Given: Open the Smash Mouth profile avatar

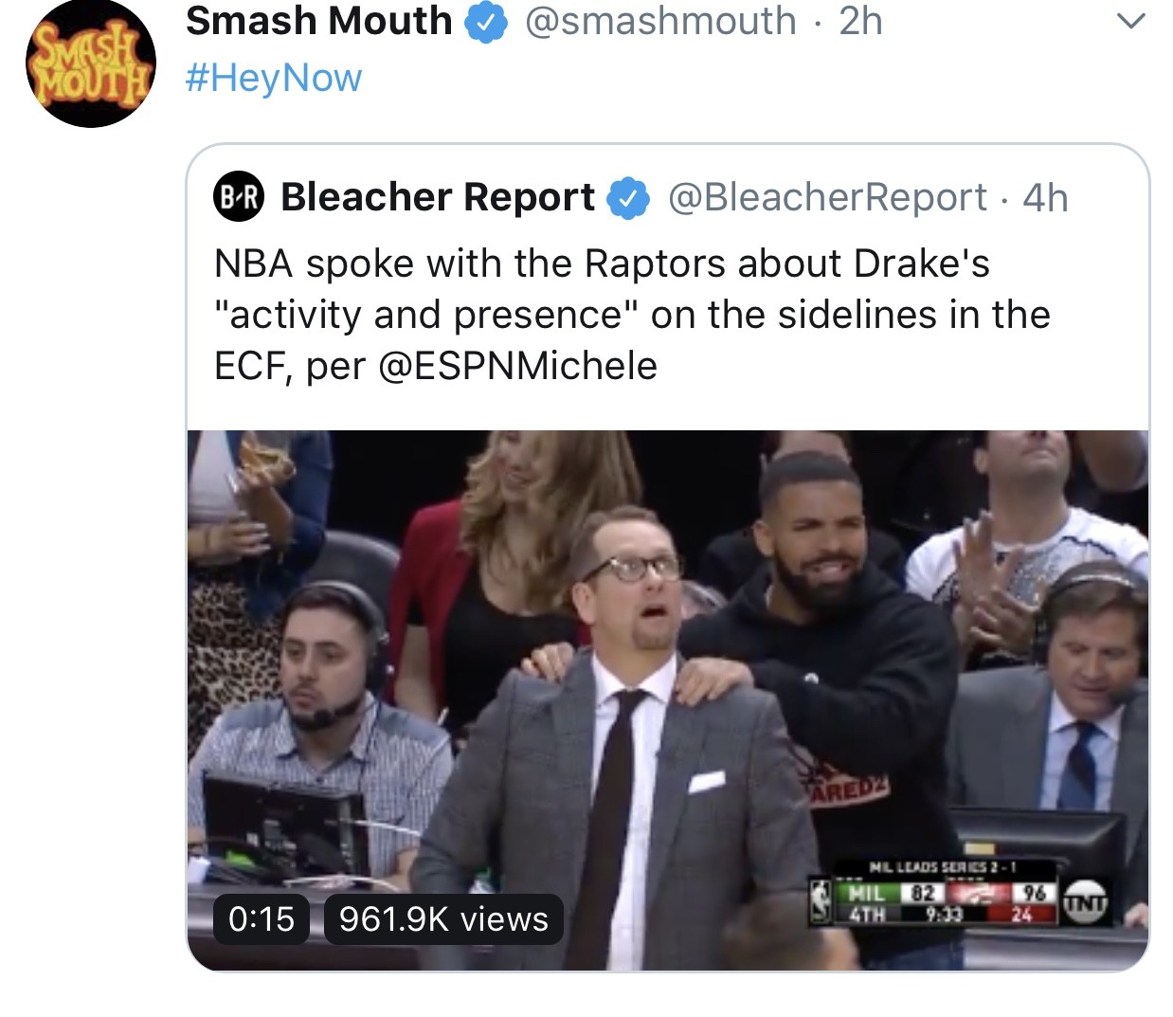Looking at the screenshot, I should 91,65.
